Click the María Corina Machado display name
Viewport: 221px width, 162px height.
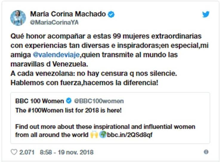68,14
